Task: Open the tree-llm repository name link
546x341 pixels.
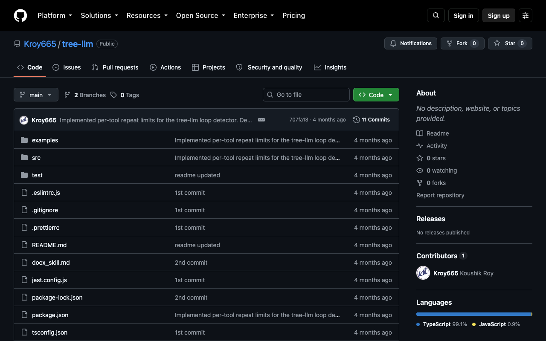Action: tap(78, 44)
